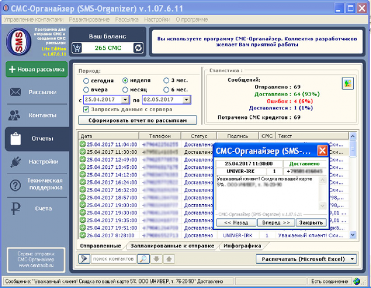This screenshot has height=288, width=371.
Task: Click status icon of 26.04.2017 8:28:00 row
Action: click(x=83, y=235)
